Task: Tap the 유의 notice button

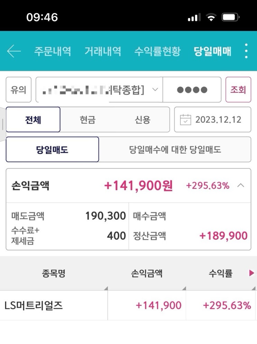Action: click(19, 90)
